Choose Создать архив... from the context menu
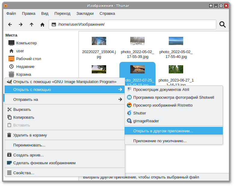The height and width of the screenshot is (186, 234). [x=65, y=155]
